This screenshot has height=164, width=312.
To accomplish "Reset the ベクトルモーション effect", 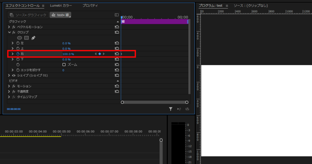I will pyautogui.click(x=117, y=27).
